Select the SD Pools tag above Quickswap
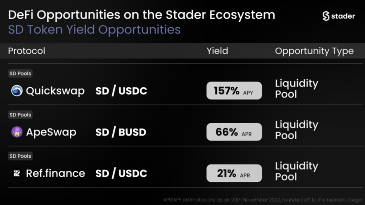The height and width of the screenshot is (205, 365). 20,74
